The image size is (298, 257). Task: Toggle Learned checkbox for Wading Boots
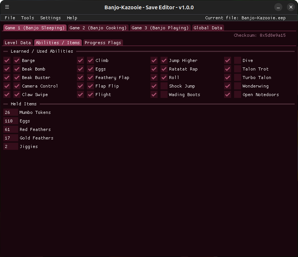[154, 95]
